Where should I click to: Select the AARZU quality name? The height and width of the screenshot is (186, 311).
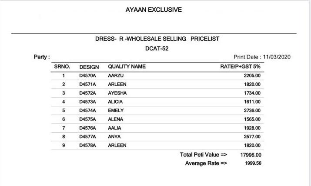pyautogui.click(x=116, y=75)
